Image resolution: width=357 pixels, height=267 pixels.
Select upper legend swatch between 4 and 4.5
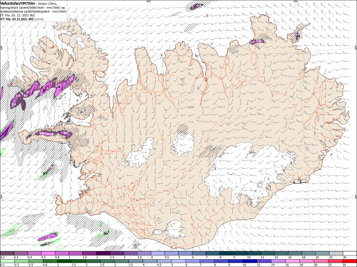point(158,253)
